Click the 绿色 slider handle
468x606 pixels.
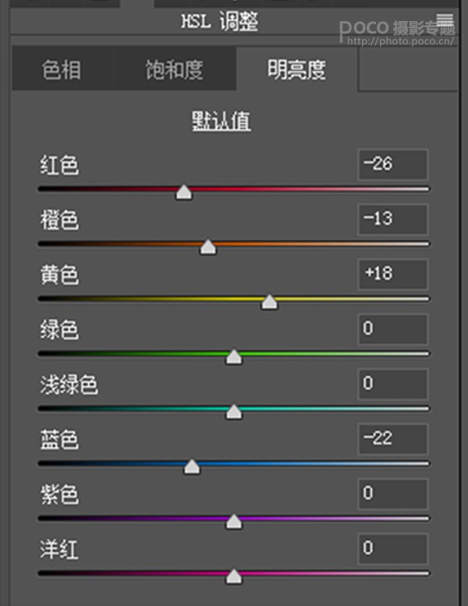coord(233,357)
